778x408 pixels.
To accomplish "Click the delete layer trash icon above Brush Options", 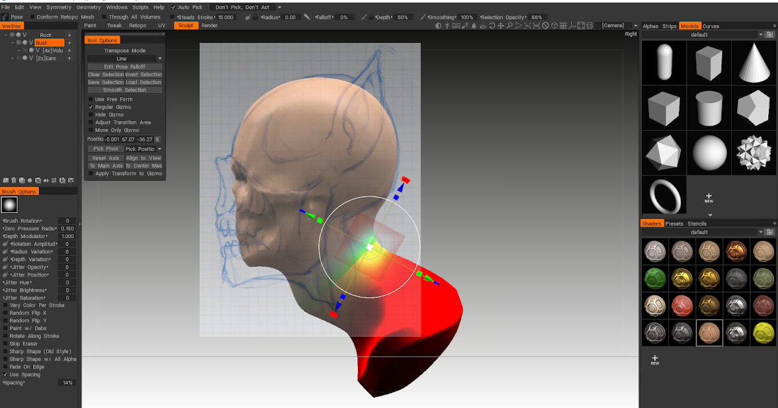I will [x=13, y=181].
